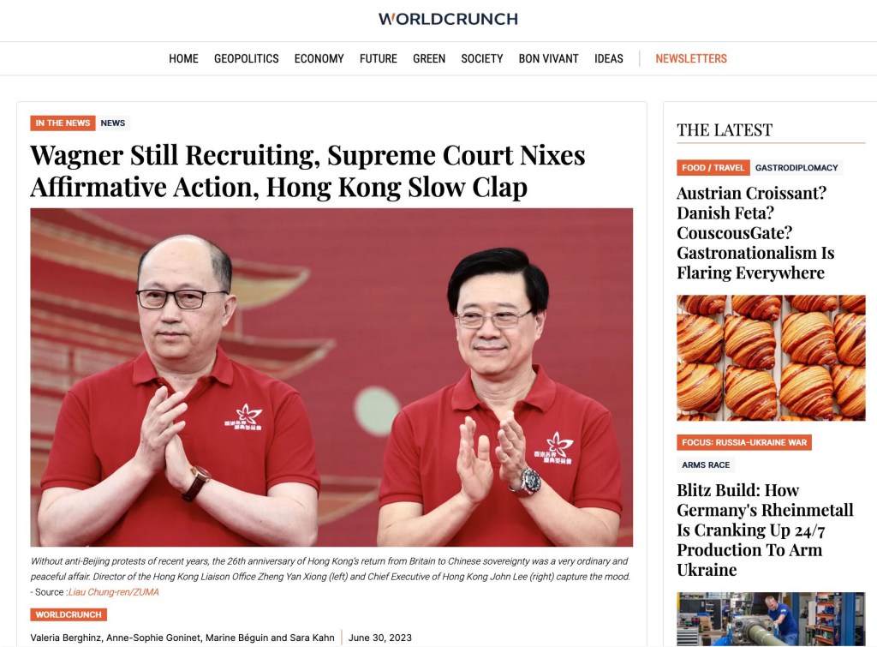This screenshot has width=877, height=647.
Task: Open the Ideas section
Action: 609,59
